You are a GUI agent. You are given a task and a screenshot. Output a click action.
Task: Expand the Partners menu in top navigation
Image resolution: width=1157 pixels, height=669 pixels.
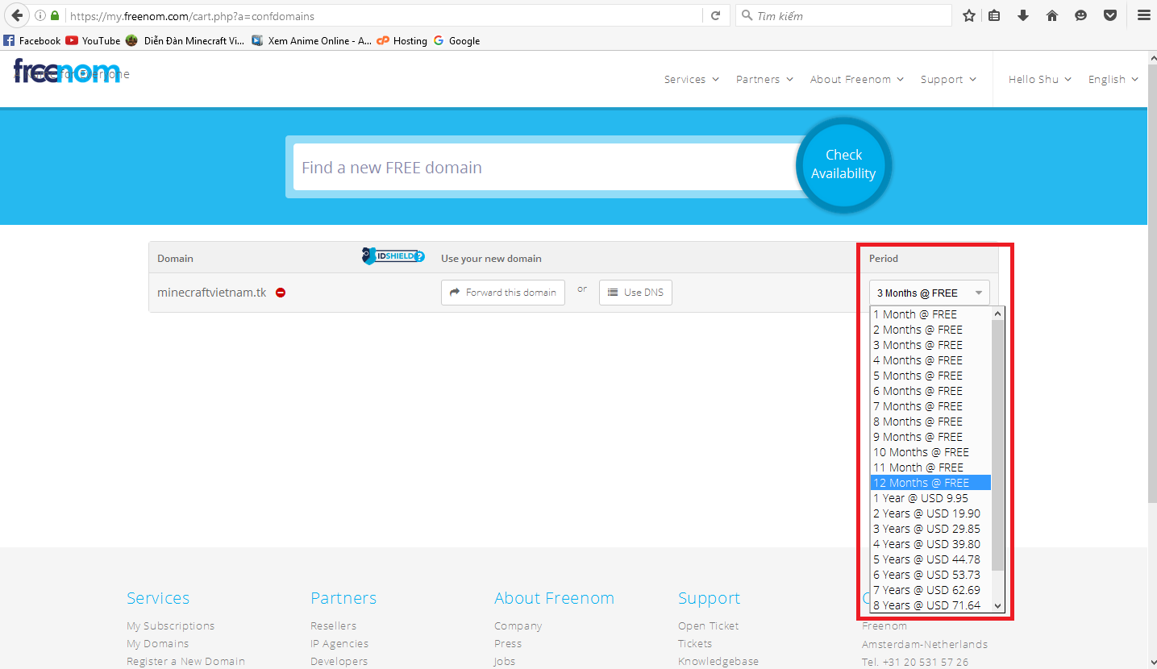pos(764,79)
